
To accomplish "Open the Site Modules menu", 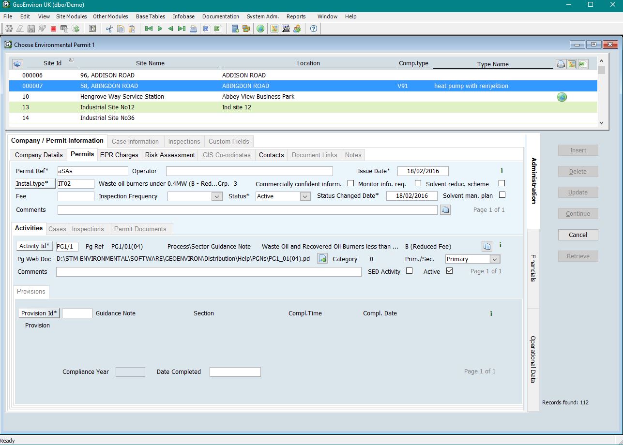I will point(71,16).
